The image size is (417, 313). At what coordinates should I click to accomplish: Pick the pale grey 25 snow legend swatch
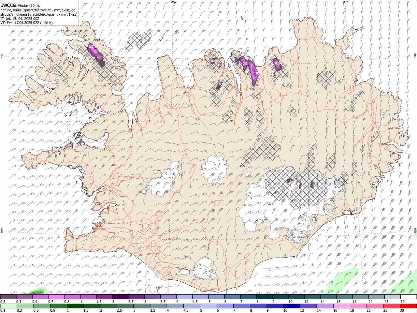(x=393, y=297)
